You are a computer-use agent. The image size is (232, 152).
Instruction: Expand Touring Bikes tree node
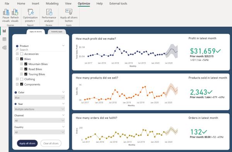21,74
